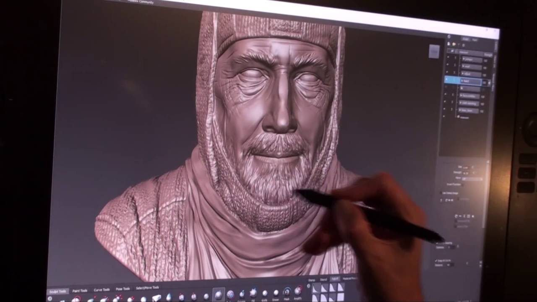Image resolution: width=537 pixels, height=302 pixels.
Task: Open the Stencil tray tab
Action: point(323,280)
